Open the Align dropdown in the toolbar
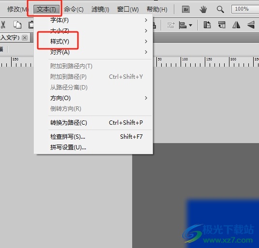Image resolution: width=259 pixels, height=248 pixels. 186,25
